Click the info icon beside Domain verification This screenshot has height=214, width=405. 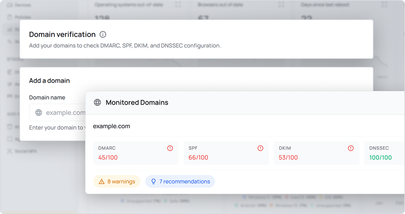103,34
